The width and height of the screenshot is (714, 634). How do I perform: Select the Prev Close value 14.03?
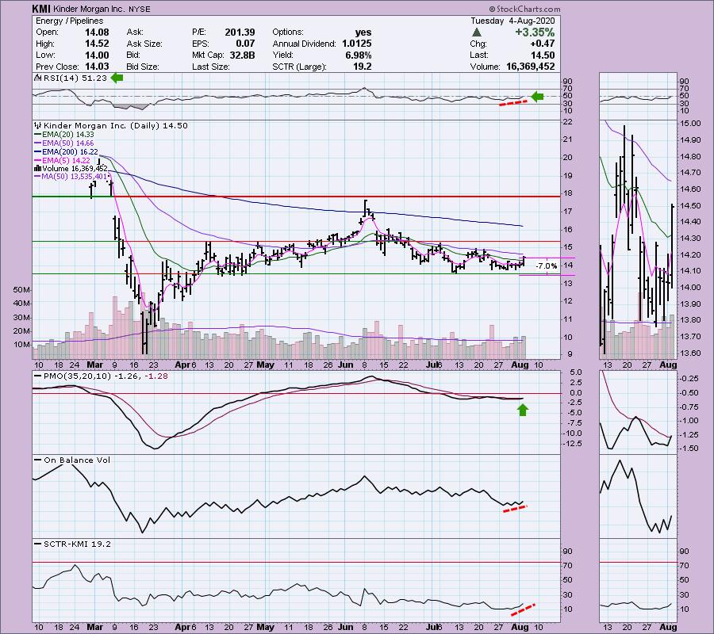[97, 67]
